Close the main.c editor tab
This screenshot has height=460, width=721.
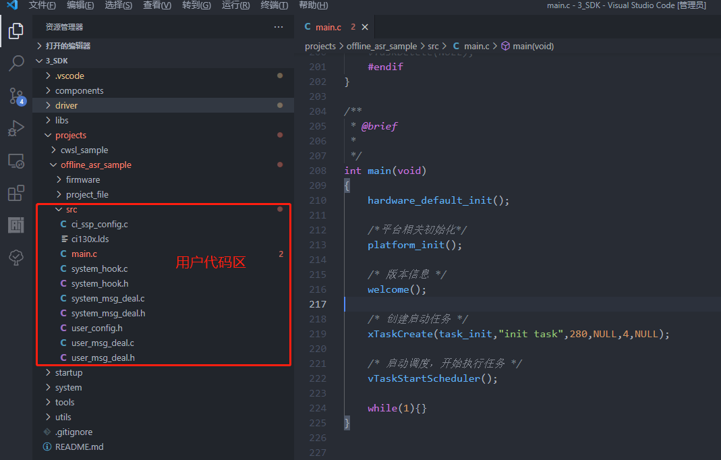[x=365, y=27]
